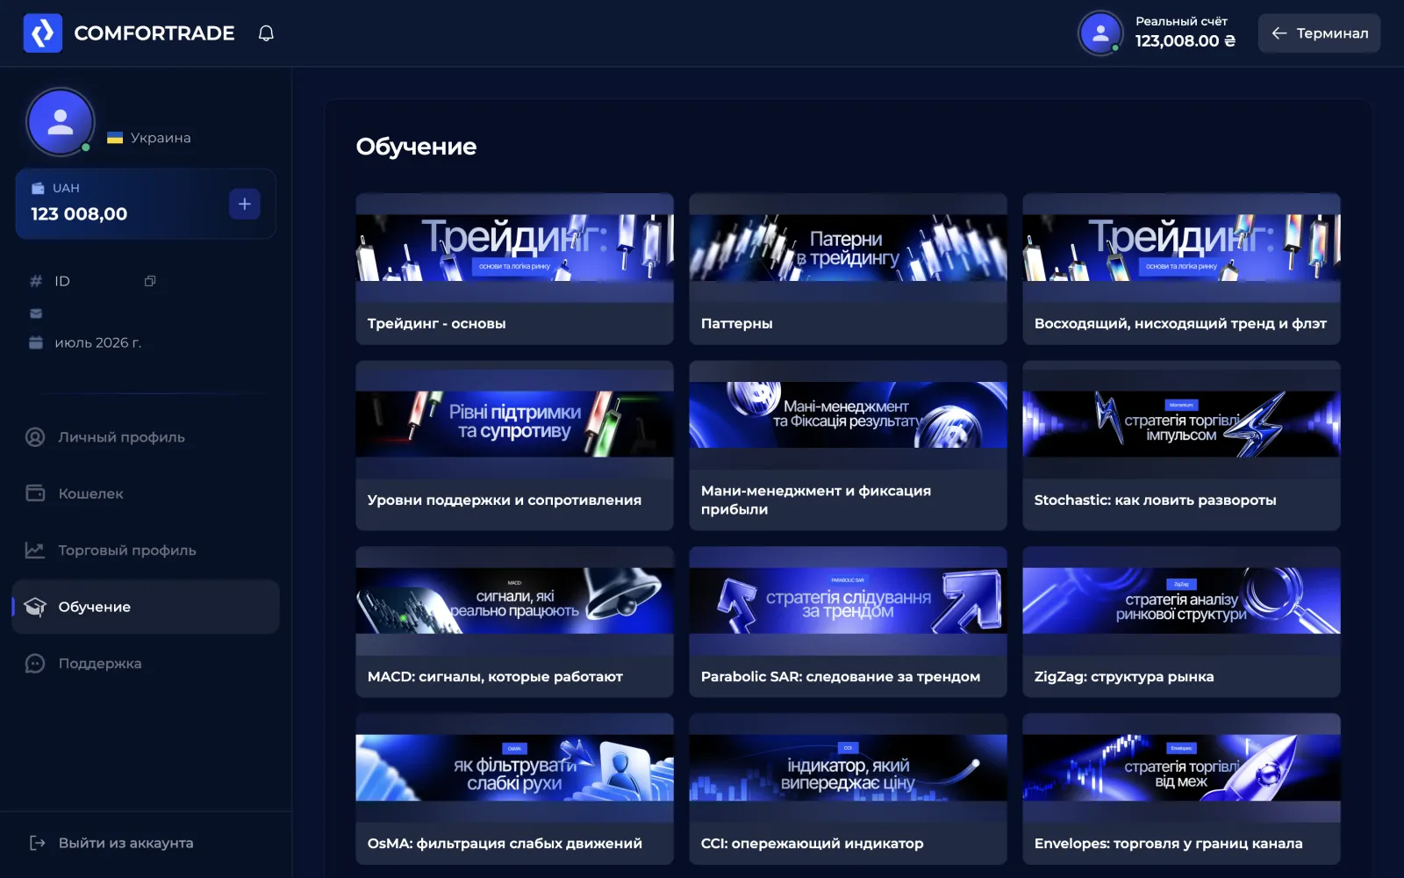Screen dimensions: 1404x878
Task: Click Украина country text
Action: click(x=161, y=138)
